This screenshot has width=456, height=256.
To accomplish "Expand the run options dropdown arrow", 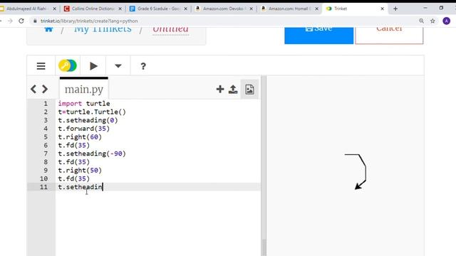I will tap(118, 66).
